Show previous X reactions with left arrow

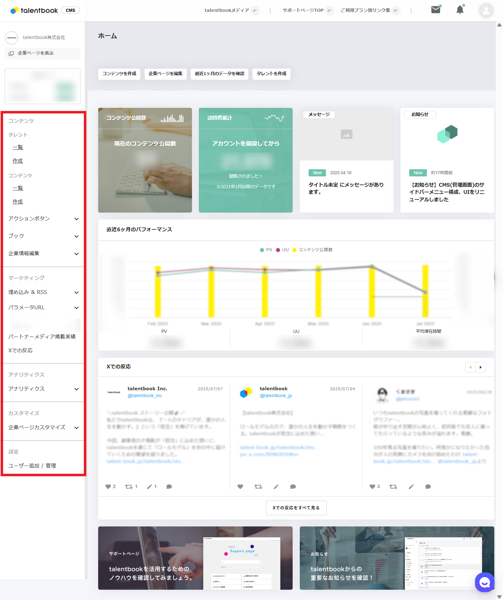click(x=470, y=367)
